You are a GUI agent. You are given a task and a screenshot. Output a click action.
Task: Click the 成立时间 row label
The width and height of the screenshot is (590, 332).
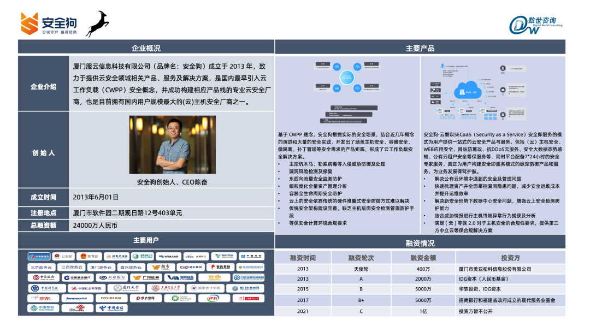[x=44, y=197]
